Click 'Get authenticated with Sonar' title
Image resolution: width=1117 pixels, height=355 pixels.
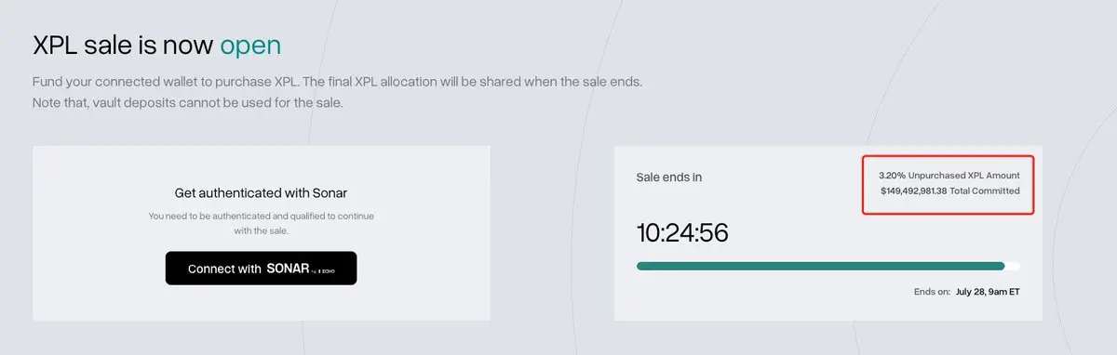(261, 193)
